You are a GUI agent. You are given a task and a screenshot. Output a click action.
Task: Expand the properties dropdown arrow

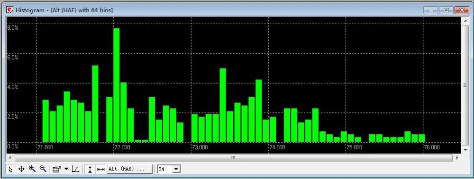(x=66, y=169)
